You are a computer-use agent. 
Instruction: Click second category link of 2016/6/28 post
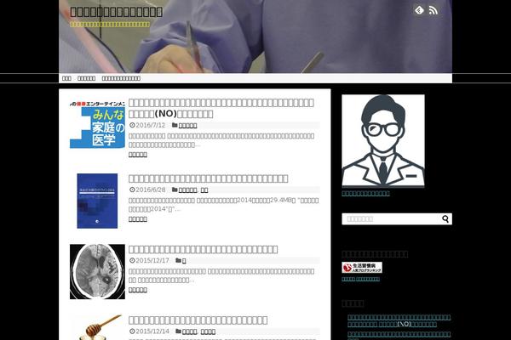click(x=204, y=190)
